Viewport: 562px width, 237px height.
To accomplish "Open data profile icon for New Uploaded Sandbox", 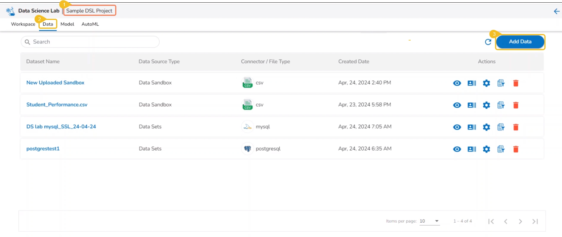I will pos(472,83).
